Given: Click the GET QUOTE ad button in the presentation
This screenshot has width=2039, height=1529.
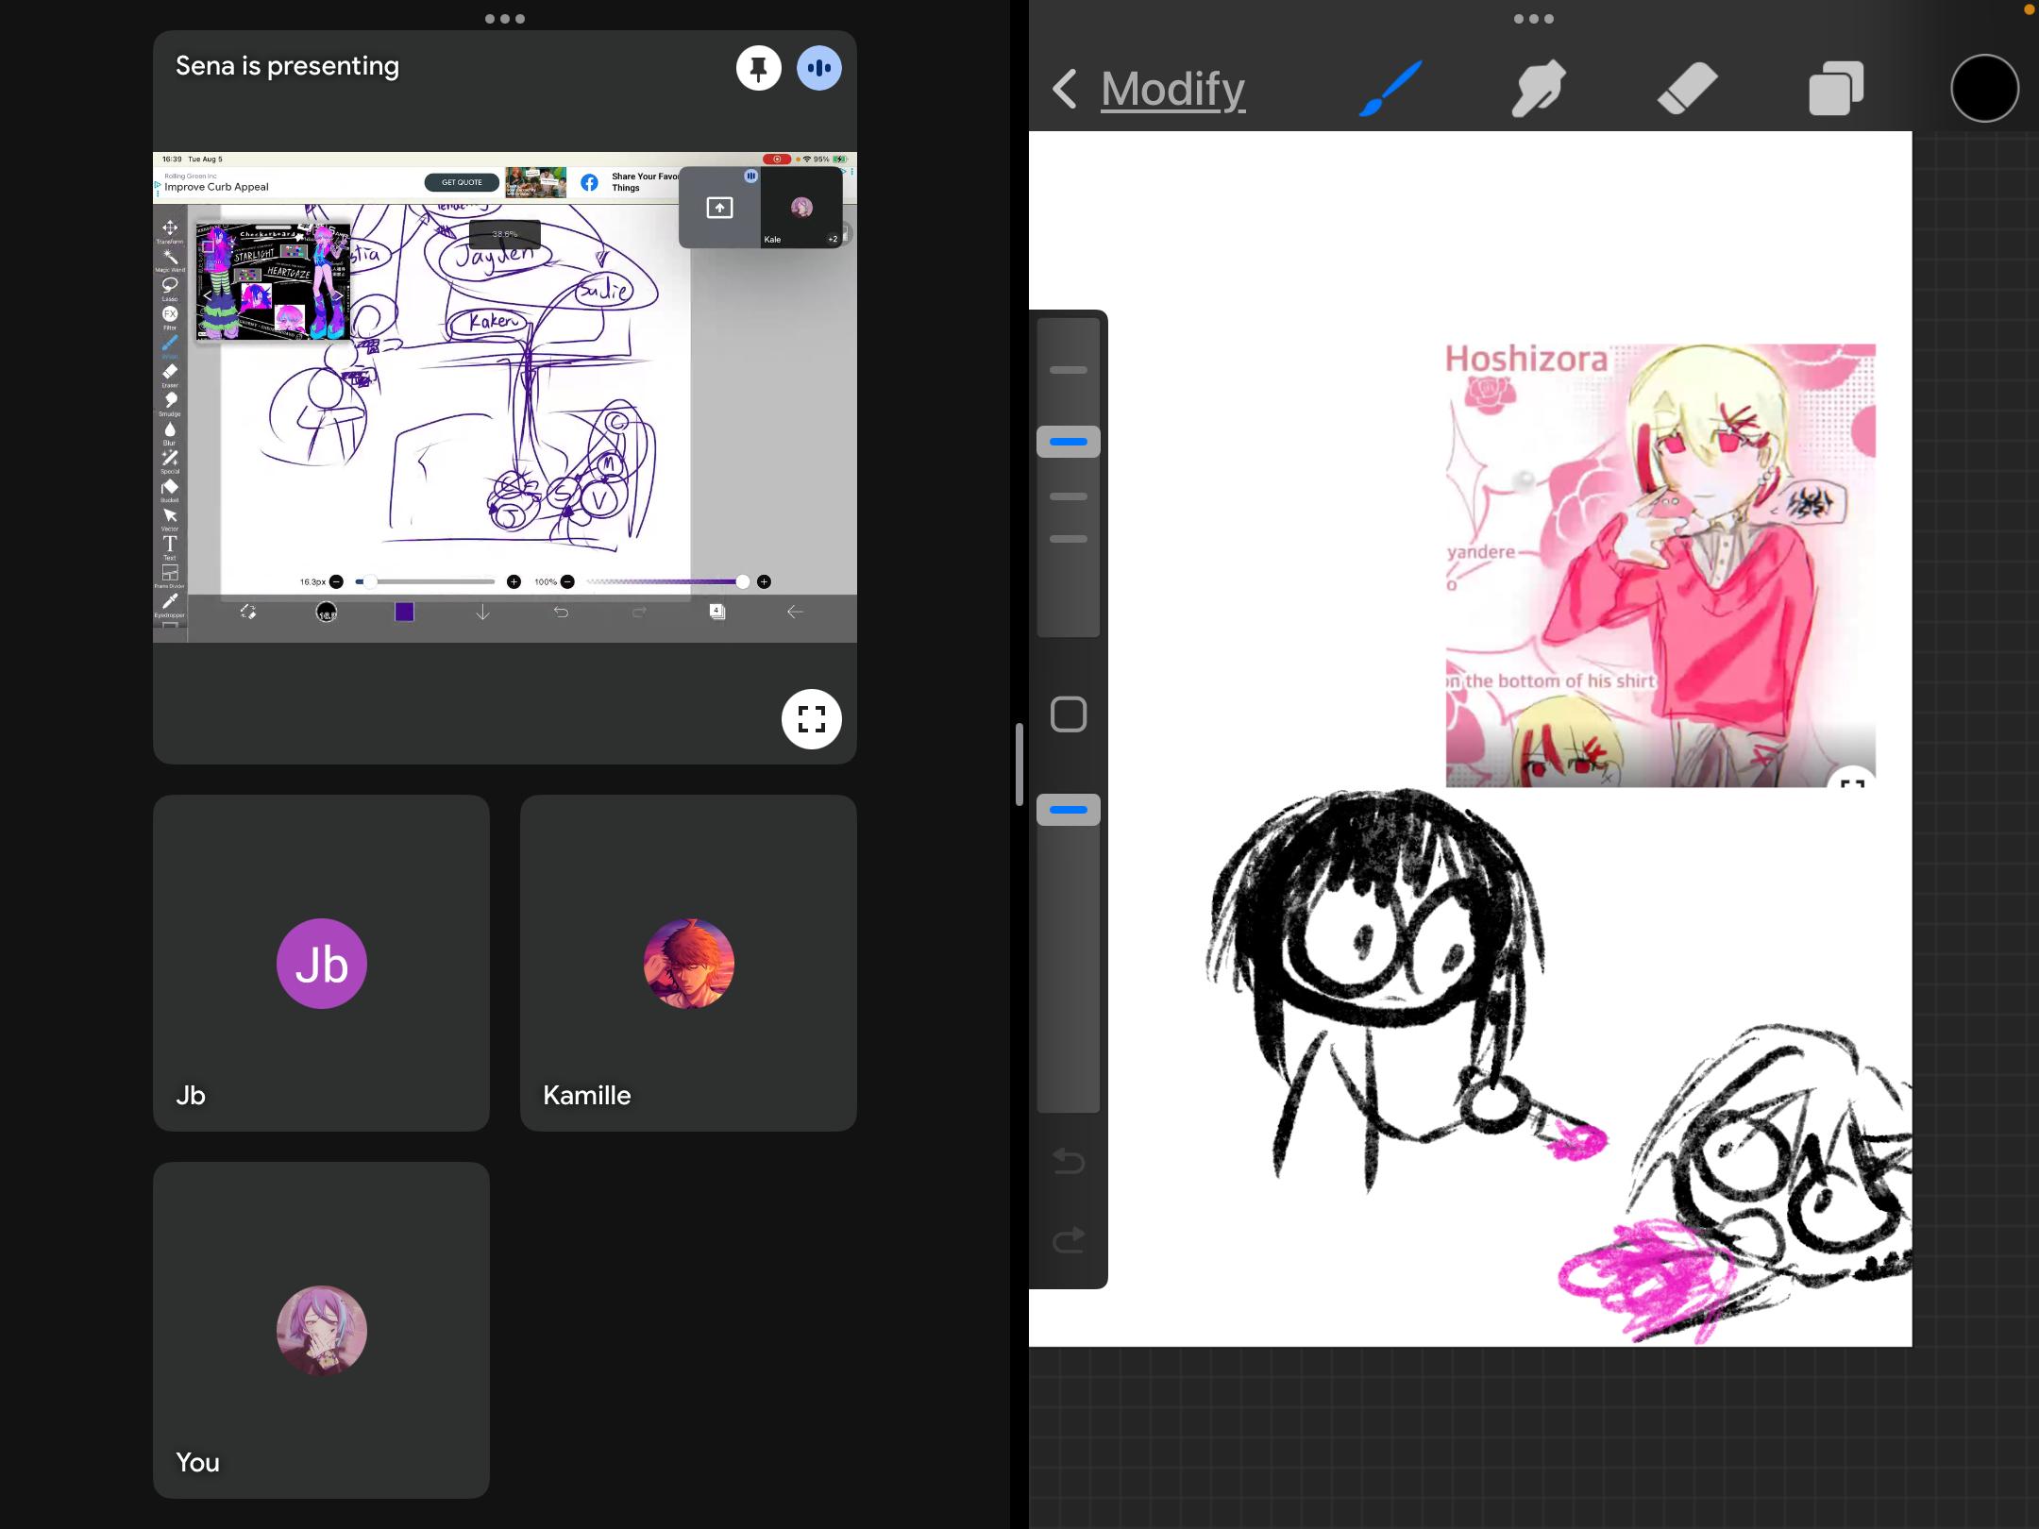Looking at the screenshot, I should click(x=462, y=182).
